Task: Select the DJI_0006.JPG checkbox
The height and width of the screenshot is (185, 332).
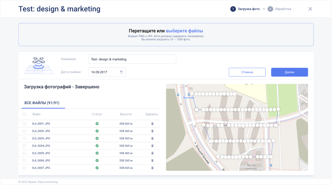Action: pyautogui.click(x=24, y=160)
